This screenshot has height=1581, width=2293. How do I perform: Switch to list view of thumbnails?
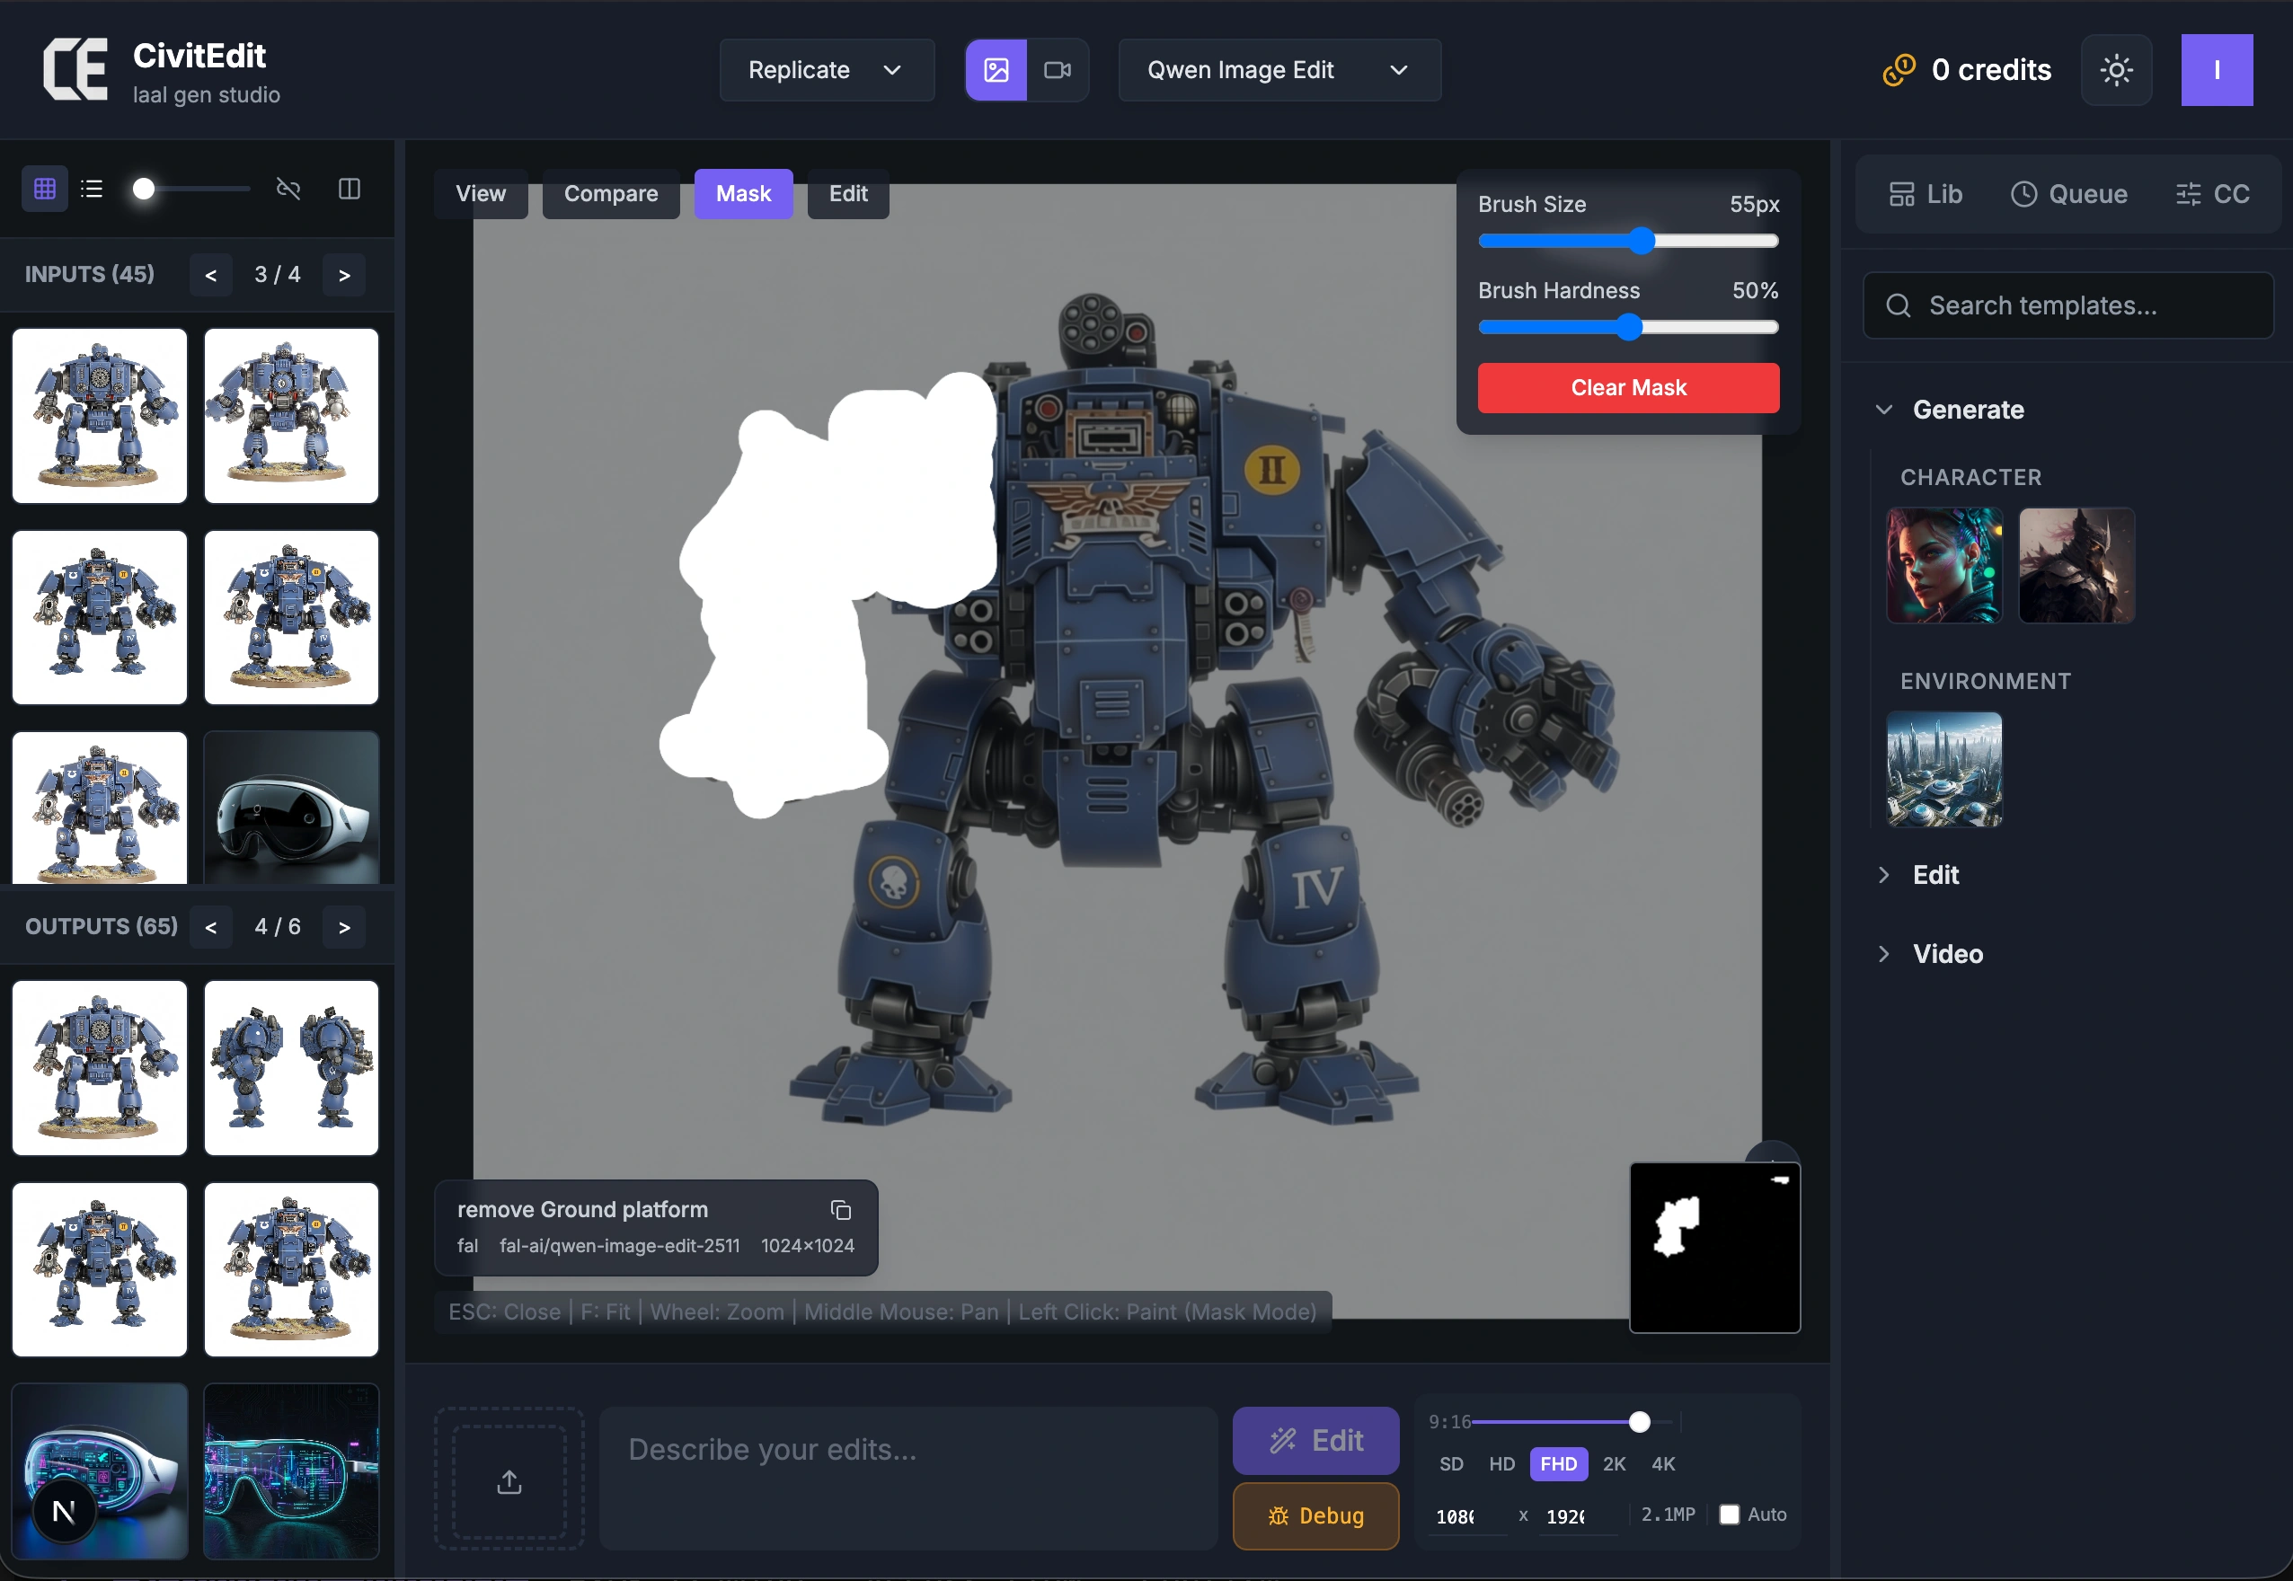[91, 189]
